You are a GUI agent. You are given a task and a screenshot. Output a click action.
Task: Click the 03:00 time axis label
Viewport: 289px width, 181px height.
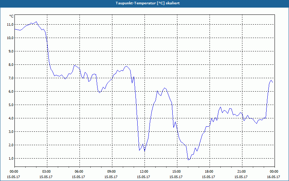point(47,172)
